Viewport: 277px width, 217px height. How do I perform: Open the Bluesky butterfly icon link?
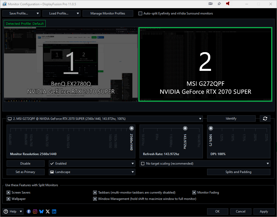click(x=41, y=211)
